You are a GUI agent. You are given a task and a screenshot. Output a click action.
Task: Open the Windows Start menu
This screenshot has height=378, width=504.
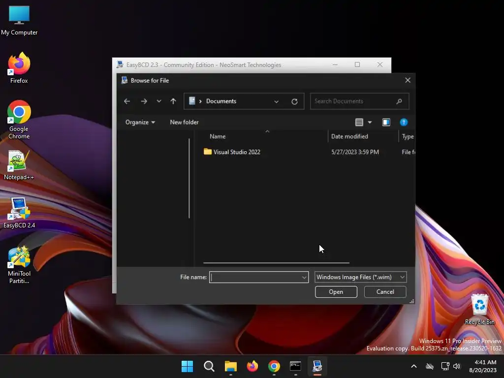(187, 366)
